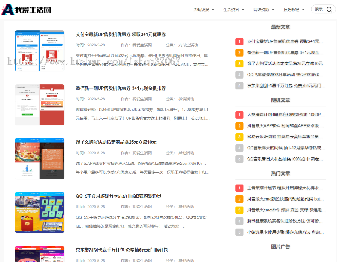
Task: Click rank 1 badge beside 王者荣耀开黑节
Action: tap(239, 188)
